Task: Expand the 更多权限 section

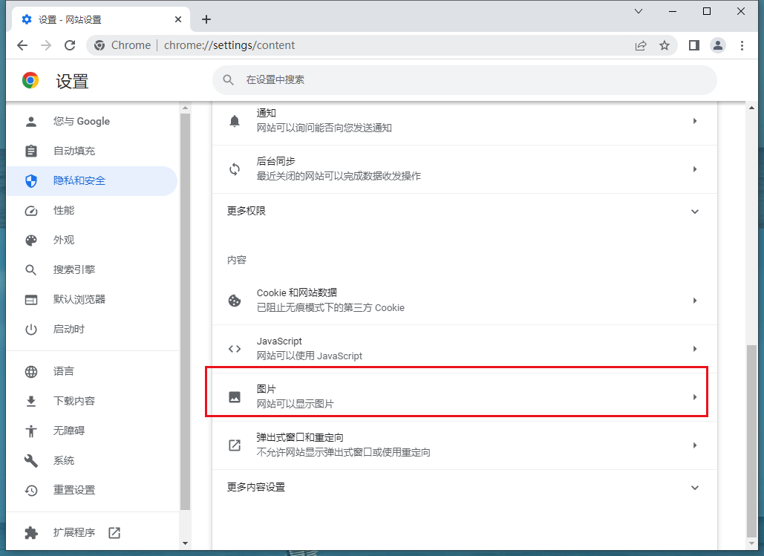Action: (694, 212)
